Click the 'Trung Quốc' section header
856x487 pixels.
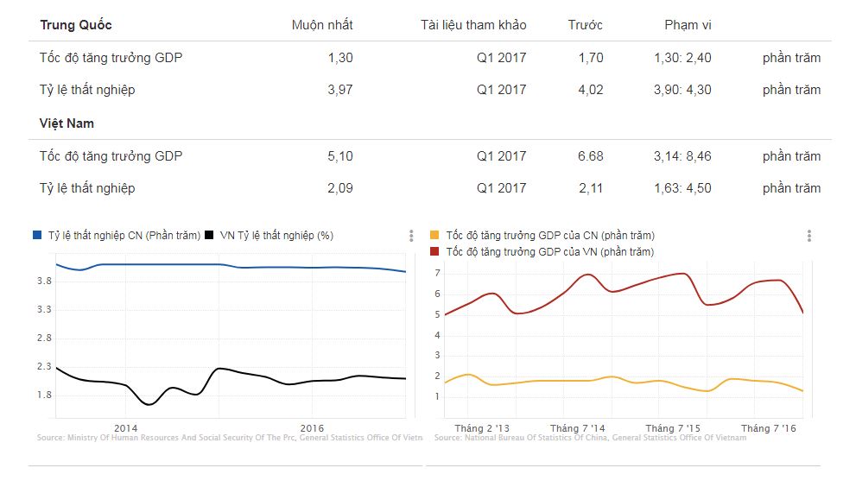click(75, 24)
